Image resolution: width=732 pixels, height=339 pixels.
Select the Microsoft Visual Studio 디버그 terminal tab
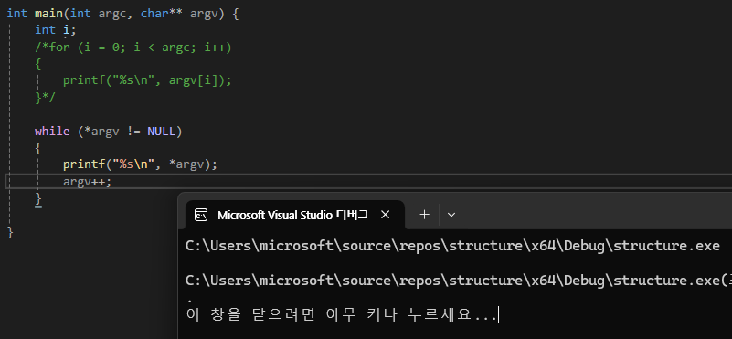tap(295, 215)
